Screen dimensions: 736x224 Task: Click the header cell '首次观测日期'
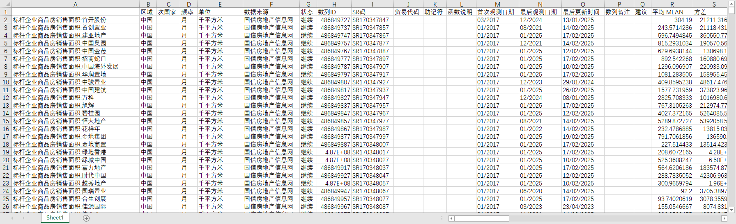[x=497, y=12]
